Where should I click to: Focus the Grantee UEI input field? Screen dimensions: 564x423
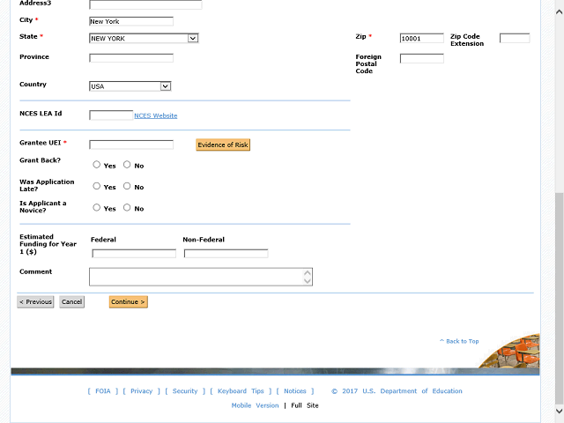(131, 145)
